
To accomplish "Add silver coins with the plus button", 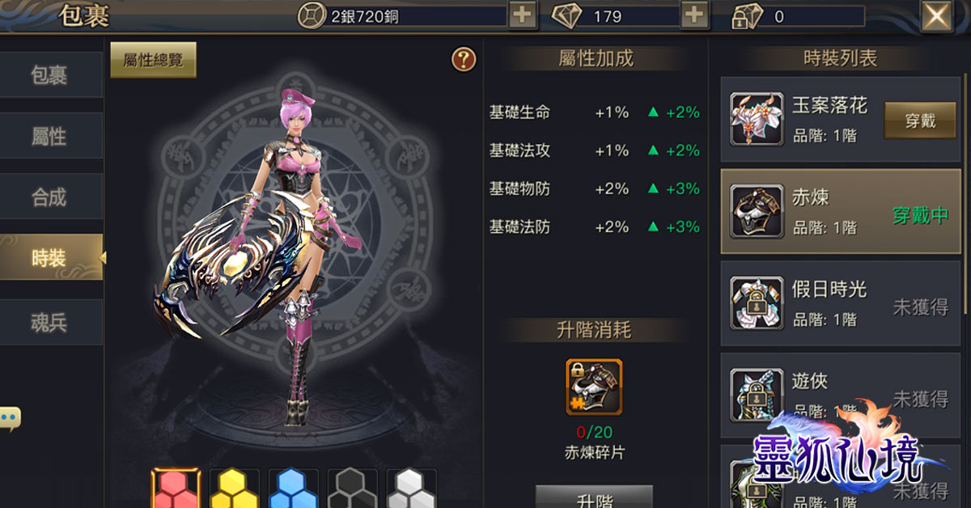I will (x=523, y=15).
